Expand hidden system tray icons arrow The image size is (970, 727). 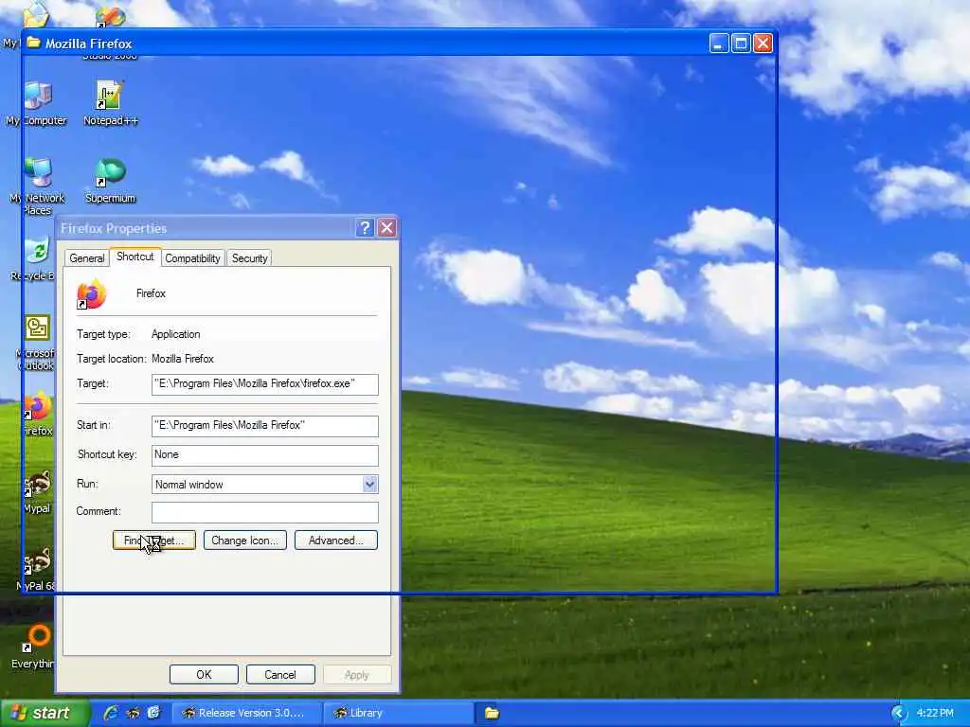(899, 713)
